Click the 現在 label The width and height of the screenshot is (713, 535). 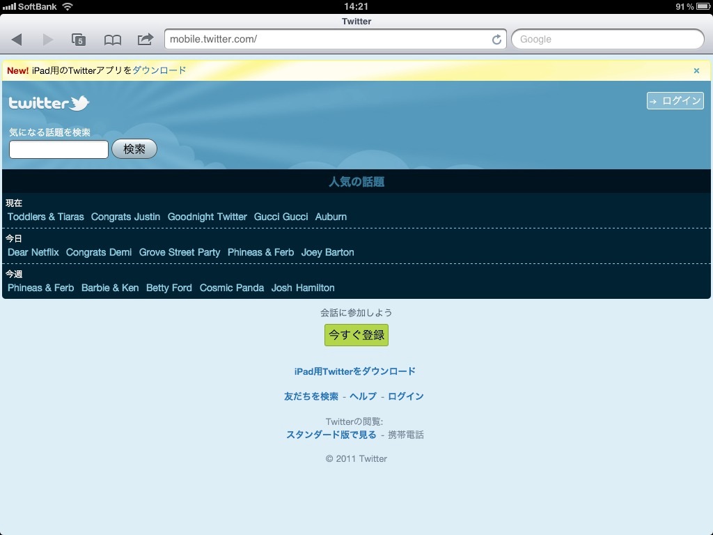pos(14,203)
